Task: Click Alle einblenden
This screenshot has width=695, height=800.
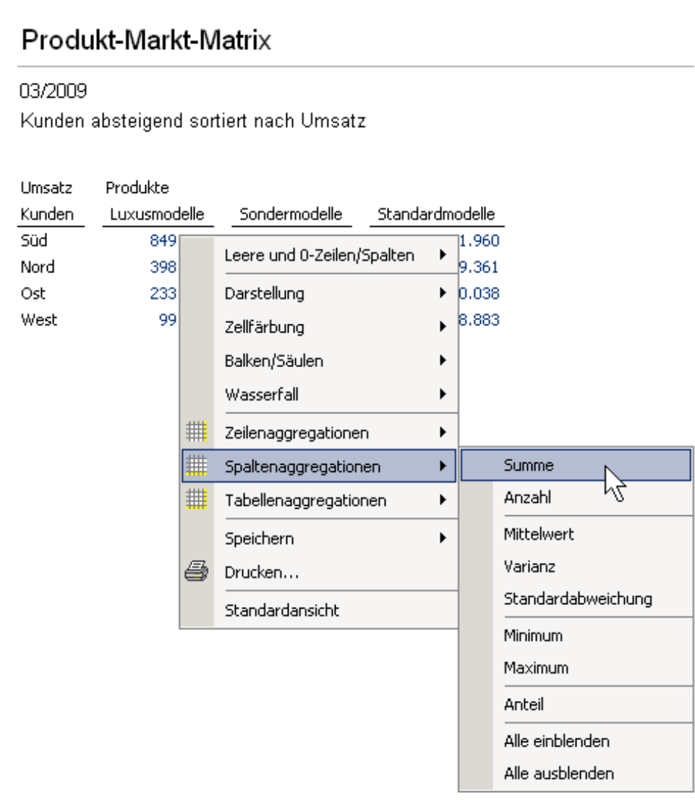Action: (x=556, y=741)
